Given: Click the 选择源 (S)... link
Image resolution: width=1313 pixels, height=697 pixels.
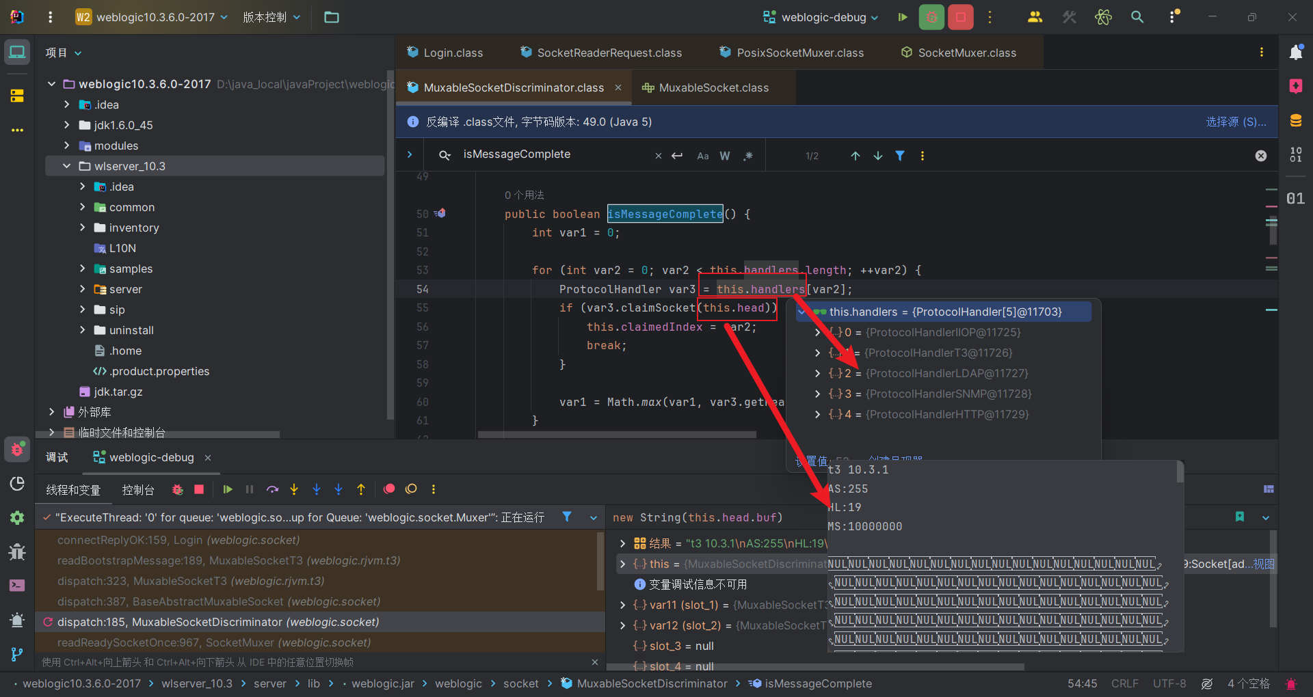Looking at the screenshot, I should [1236, 122].
